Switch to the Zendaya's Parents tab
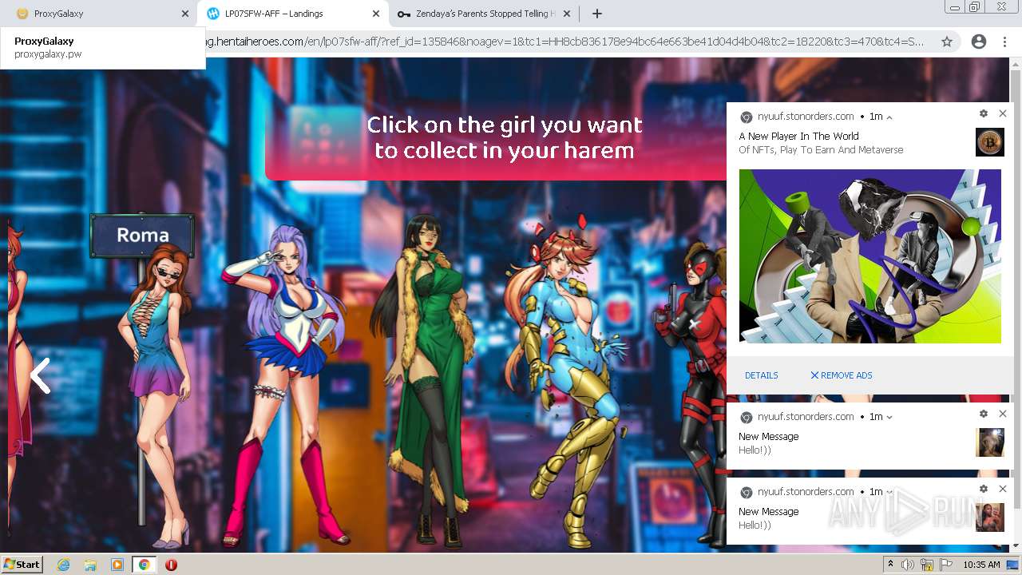Viewport: 1022px width, 575px height. 484,14
